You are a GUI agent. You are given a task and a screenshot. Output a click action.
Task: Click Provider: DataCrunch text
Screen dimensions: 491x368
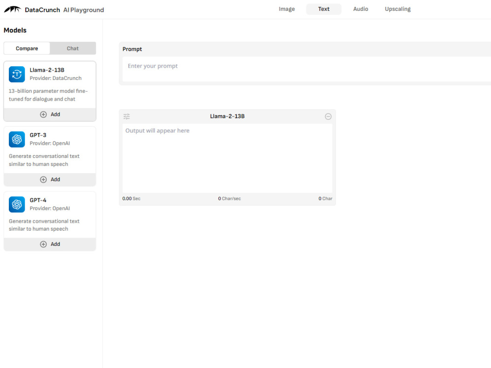click(55, 78)
